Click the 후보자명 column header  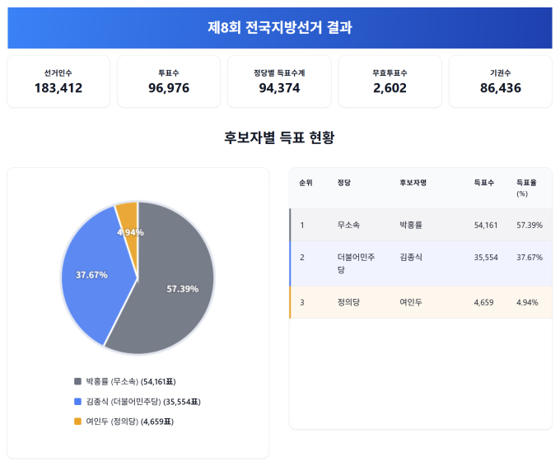(413, 183)
